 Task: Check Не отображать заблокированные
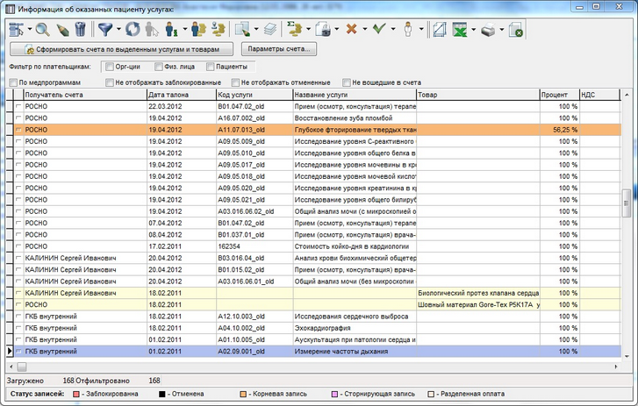pos(110,82)
